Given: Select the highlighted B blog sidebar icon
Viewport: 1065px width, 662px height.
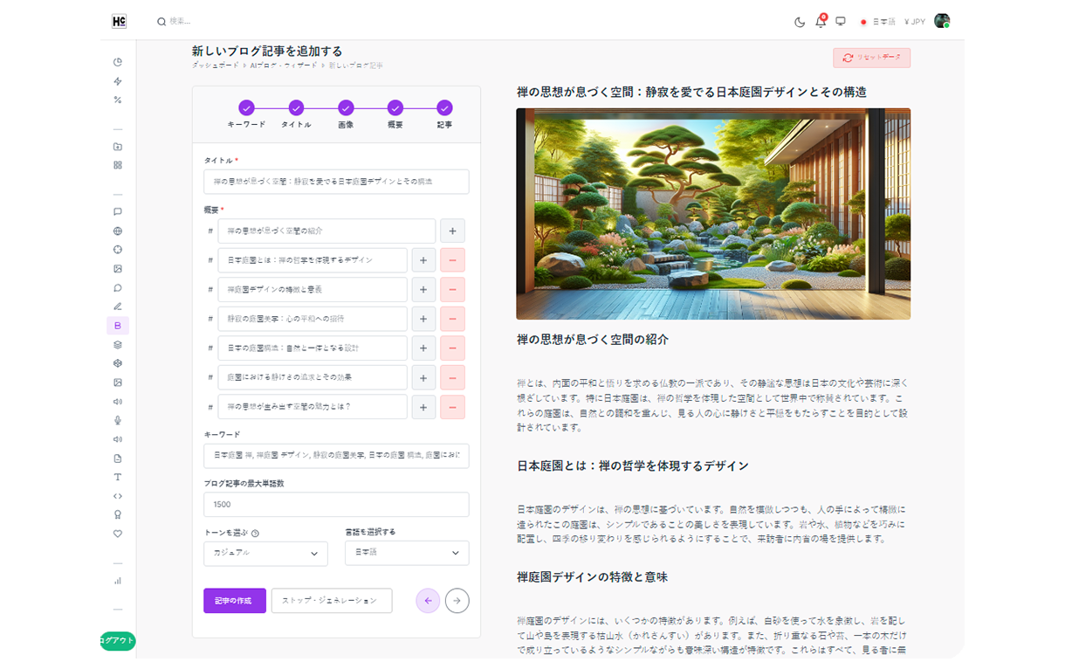Looking at the screenshot, I should [118, 326].
